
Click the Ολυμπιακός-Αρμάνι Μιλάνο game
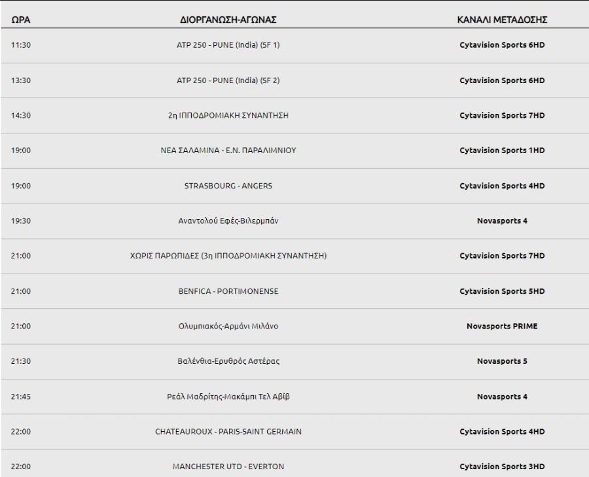228,326
